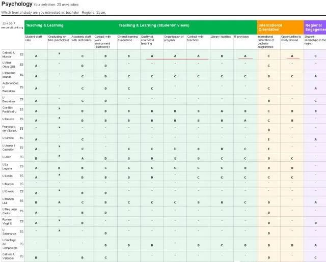Click Rovira i Virgili U's Student internships D grade
The width and height of the screenshot is (326, 262).
pyautogui.click(x=315, y=223)
